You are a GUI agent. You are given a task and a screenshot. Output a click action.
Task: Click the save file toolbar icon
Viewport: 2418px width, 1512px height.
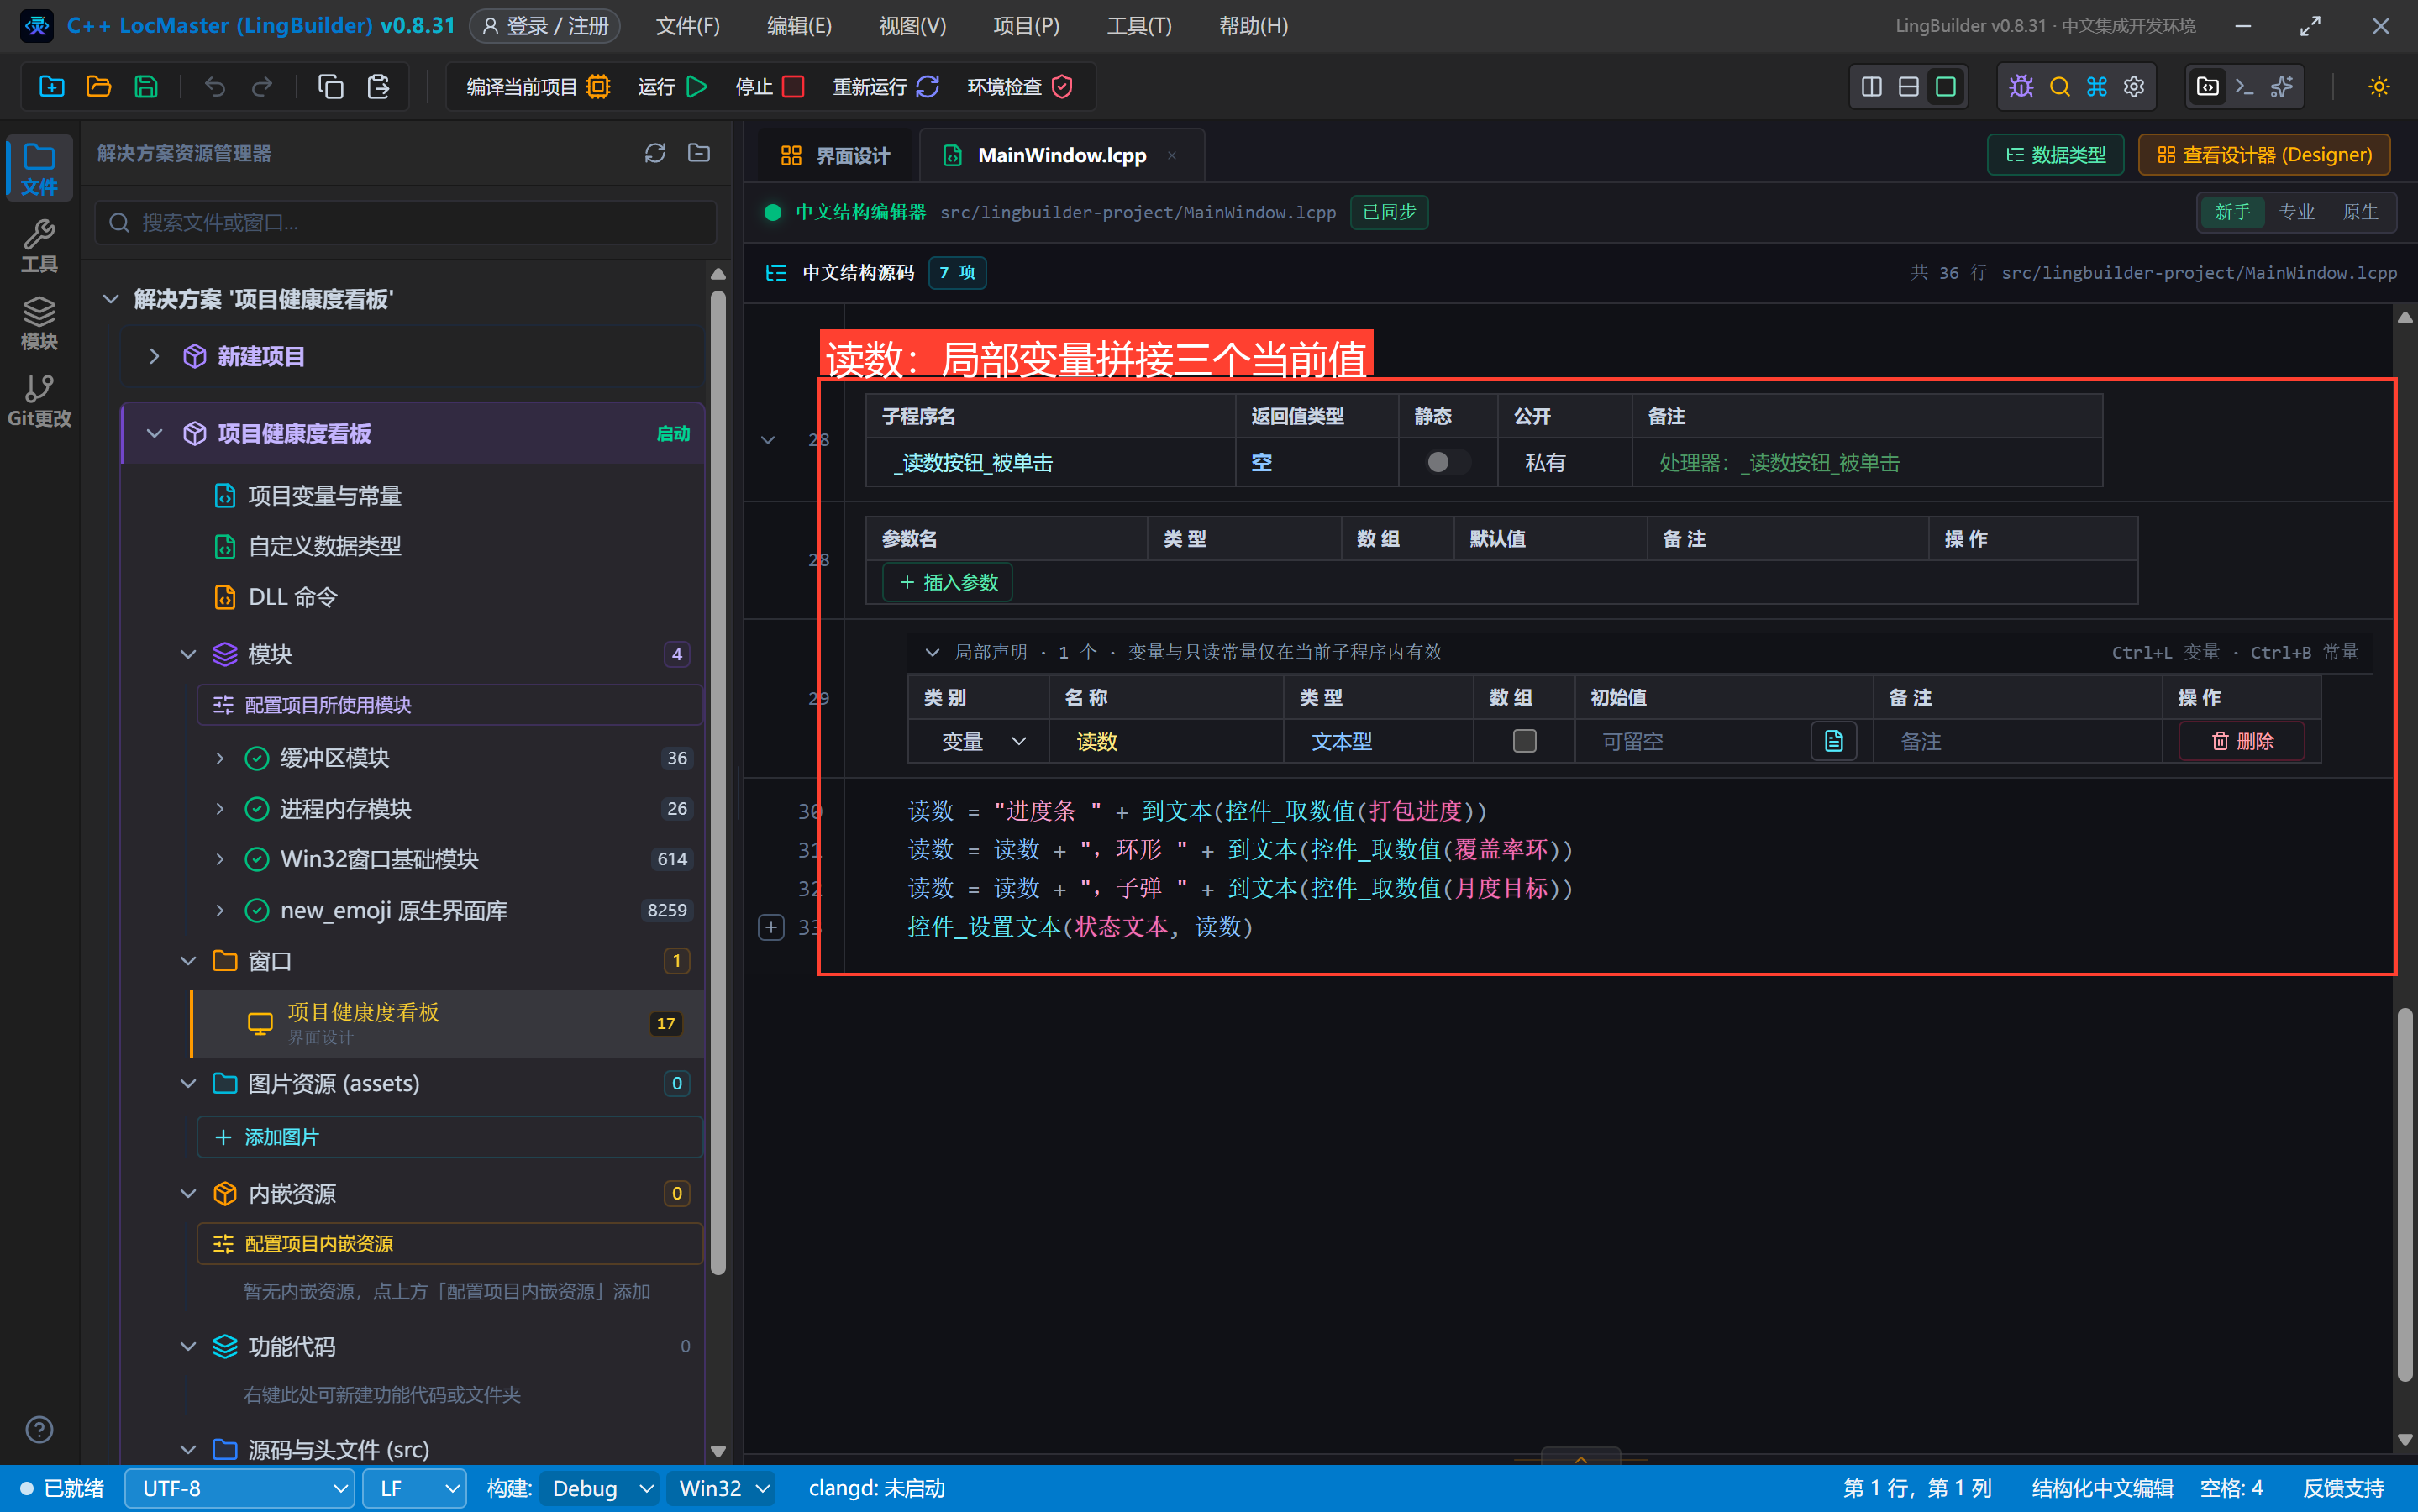[x=146, y=87]
